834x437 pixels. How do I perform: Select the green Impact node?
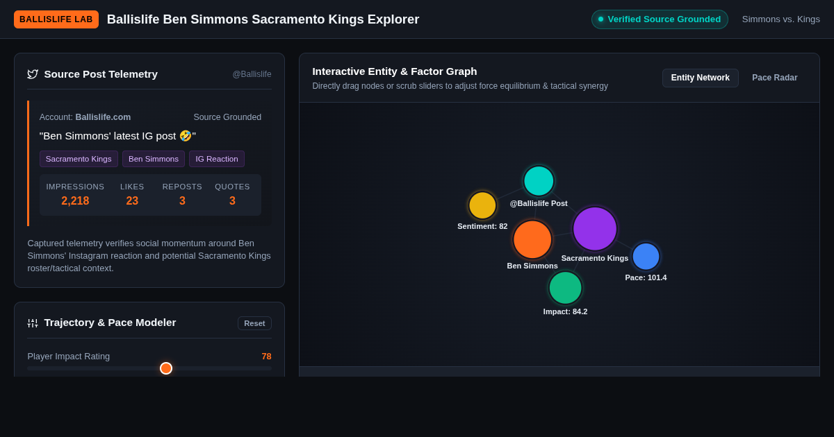click(x=565, y=288)
